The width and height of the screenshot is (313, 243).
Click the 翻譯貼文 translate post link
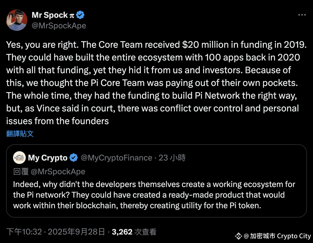pos(20,134)
